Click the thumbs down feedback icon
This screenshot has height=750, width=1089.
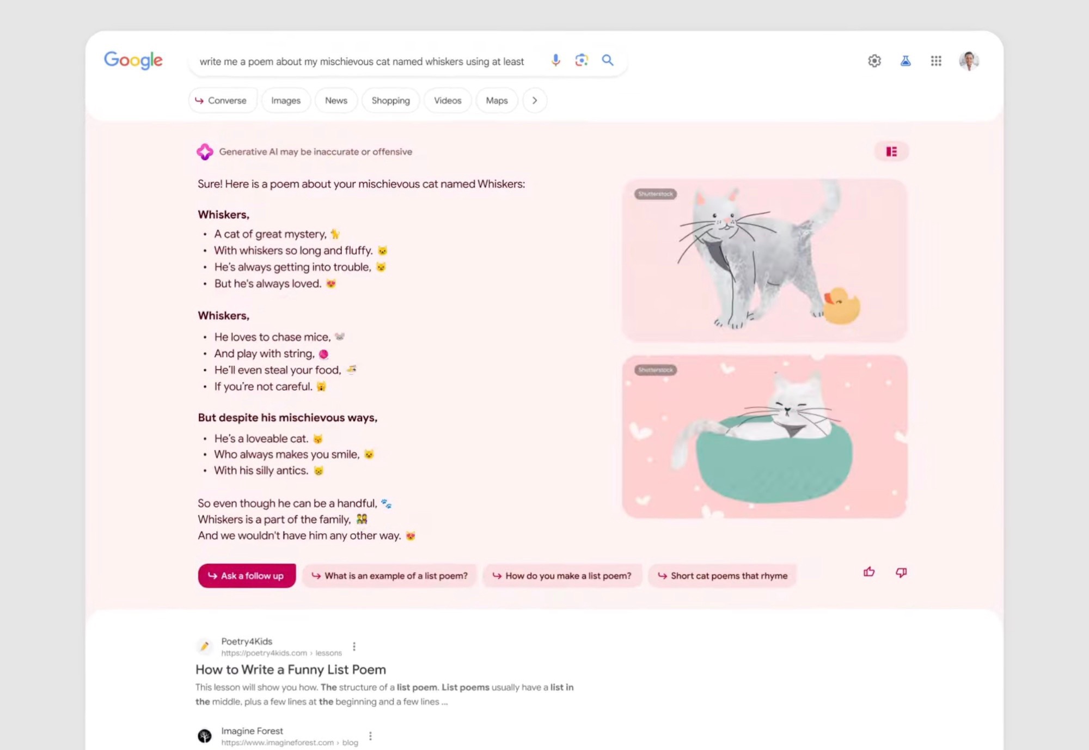(901, 572)
